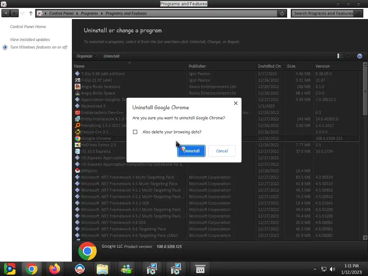Select Google Chrome icon in list
Viewport: 368px width, 276px height.
[x=78, y=138]
